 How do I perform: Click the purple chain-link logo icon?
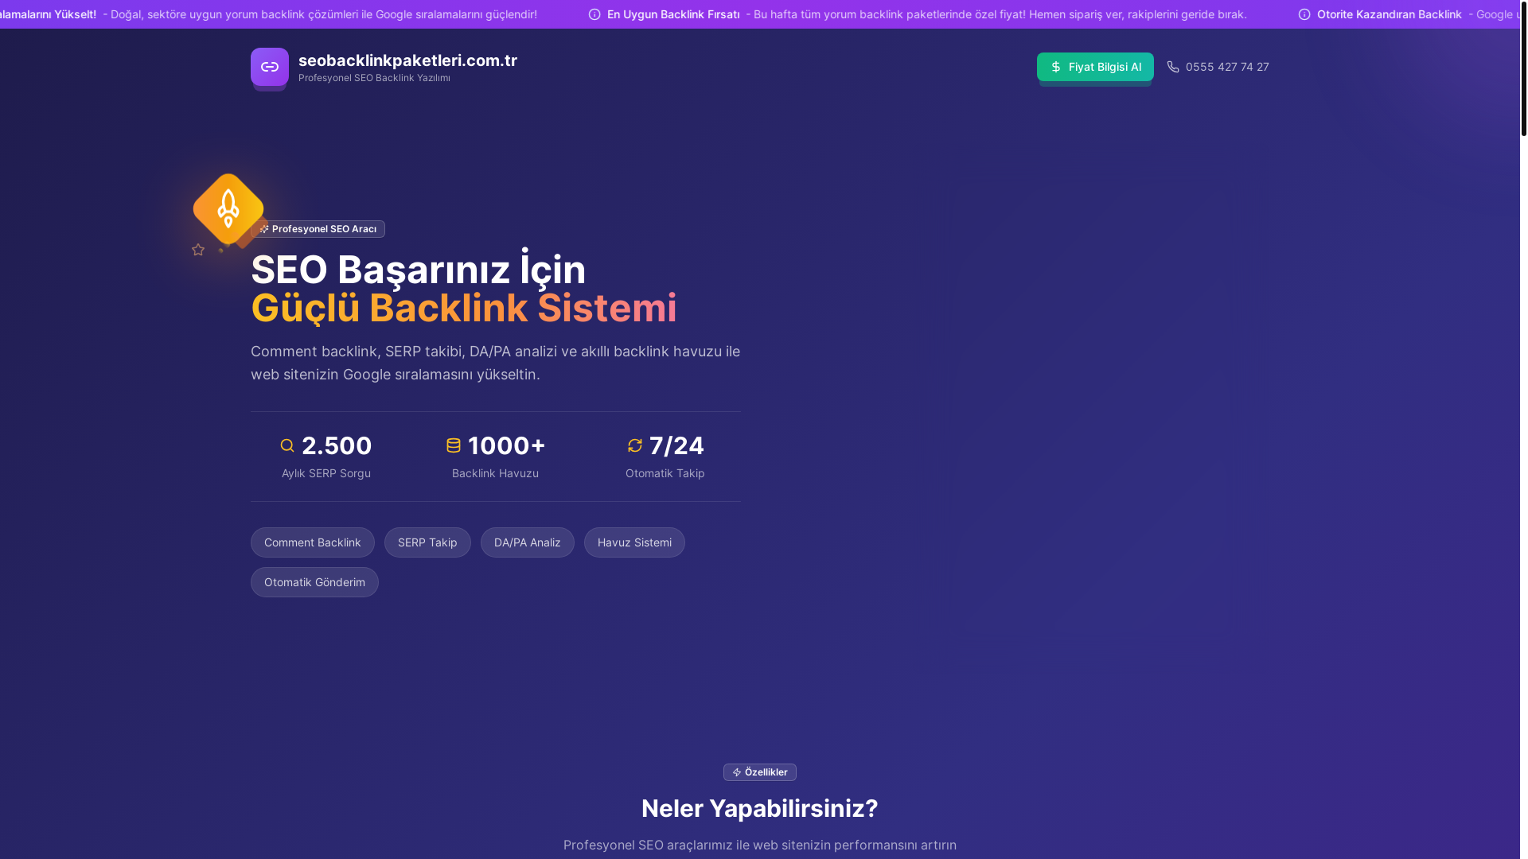(270, 67)
